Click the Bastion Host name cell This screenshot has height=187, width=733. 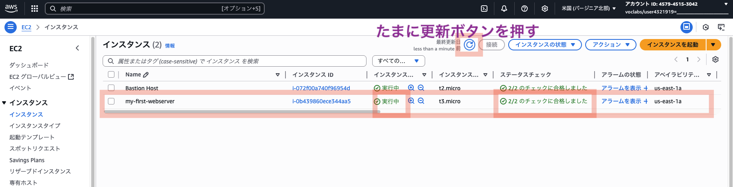tap(142, 88)
